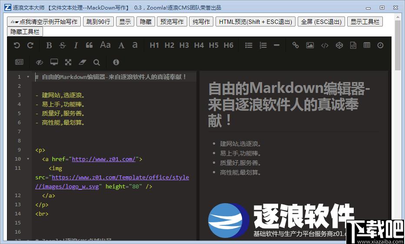The height and width of the screenshot is (244, 405).
Task: Toggle live preview with eye icon
Action: pos(39,62)
